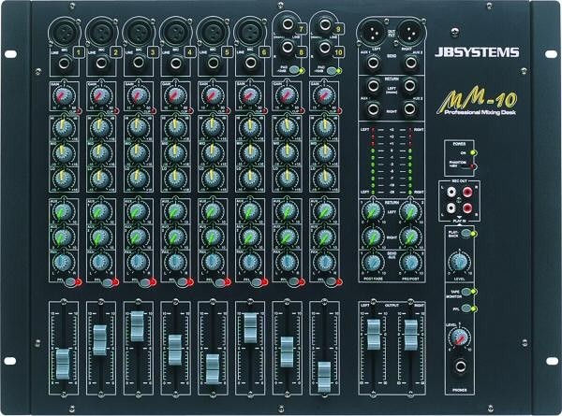The height and width of the screenshot is (416, 562).
Task: Click the channel 3 line jack input
Action: point(139,64)
